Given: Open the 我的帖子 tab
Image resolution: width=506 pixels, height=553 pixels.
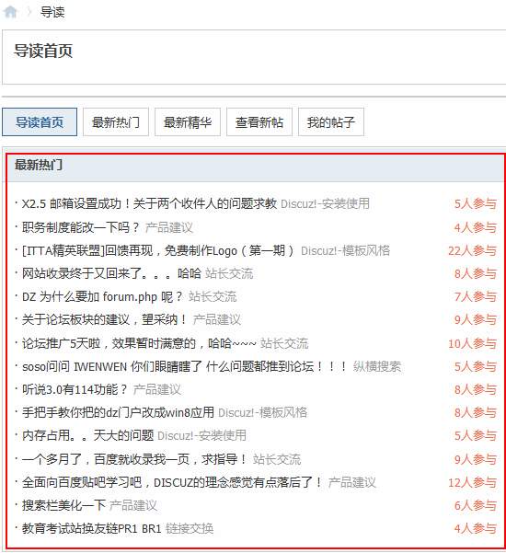Looking at the screenshot, I should [x=331, y=122].
